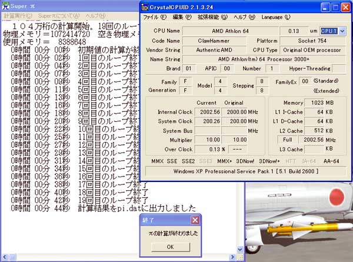Click the Internal Clock current value 2002.56
Screen dimensions: 353x262
(x=208, y=112)
